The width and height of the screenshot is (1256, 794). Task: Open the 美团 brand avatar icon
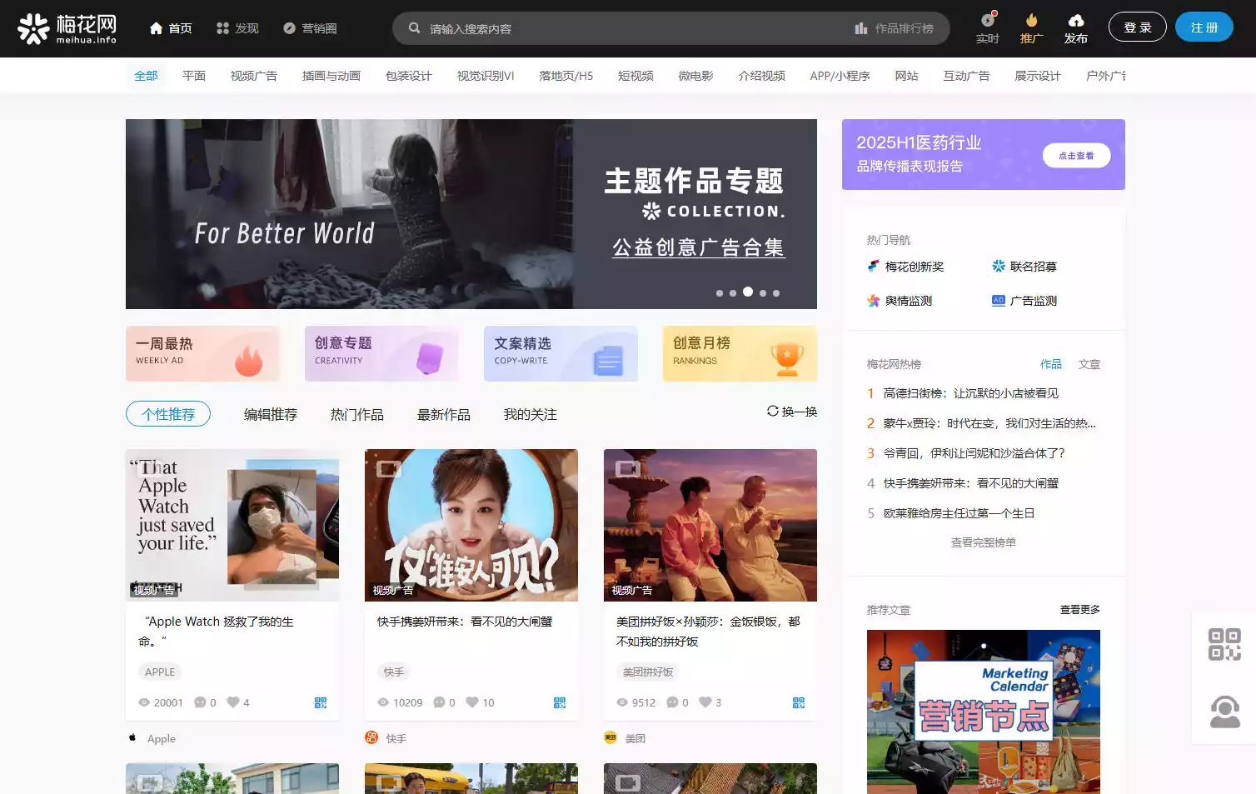coord(611,737)
